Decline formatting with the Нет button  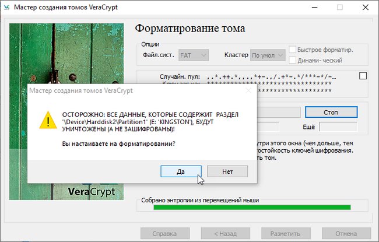(227, 171)
